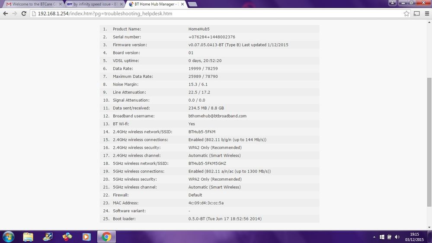Open a new browser tab
432x243 pixels.
click(x=192, y=4)
